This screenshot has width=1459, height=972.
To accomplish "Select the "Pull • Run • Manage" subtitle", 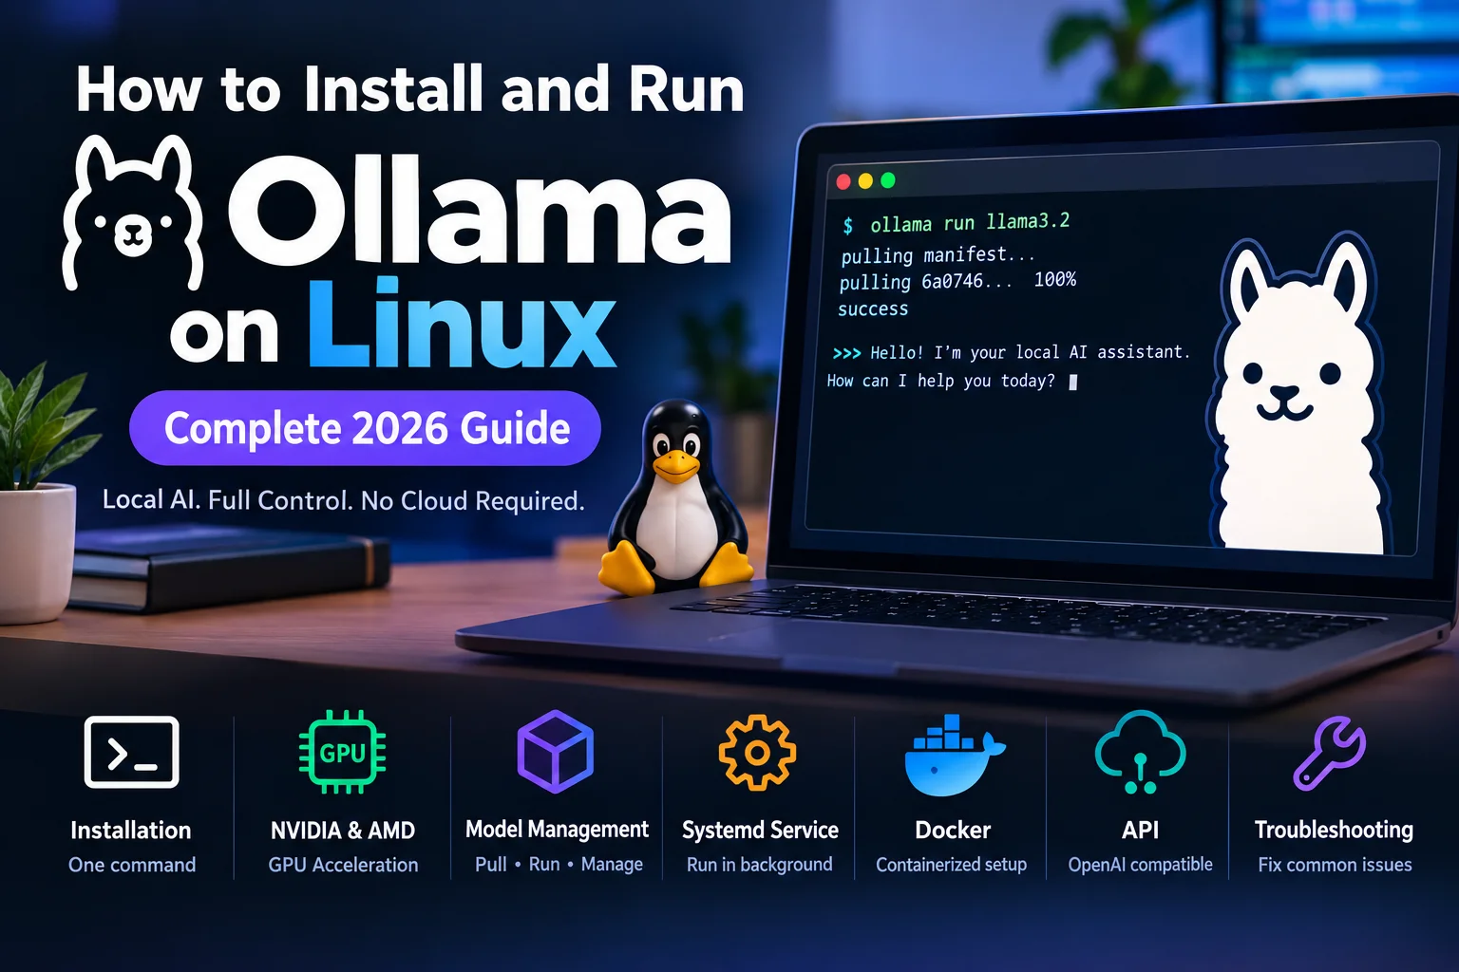I will pos(559,864).
